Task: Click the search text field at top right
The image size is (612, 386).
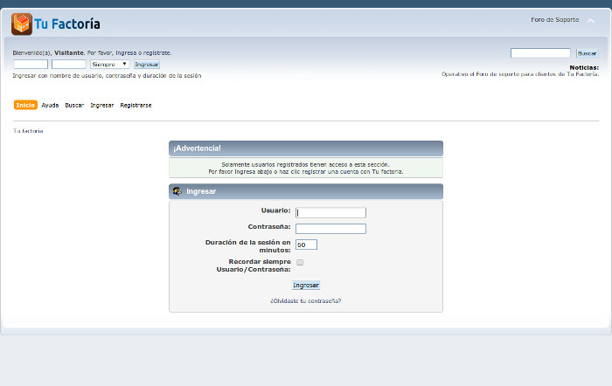Action: (x=539, y=53)
